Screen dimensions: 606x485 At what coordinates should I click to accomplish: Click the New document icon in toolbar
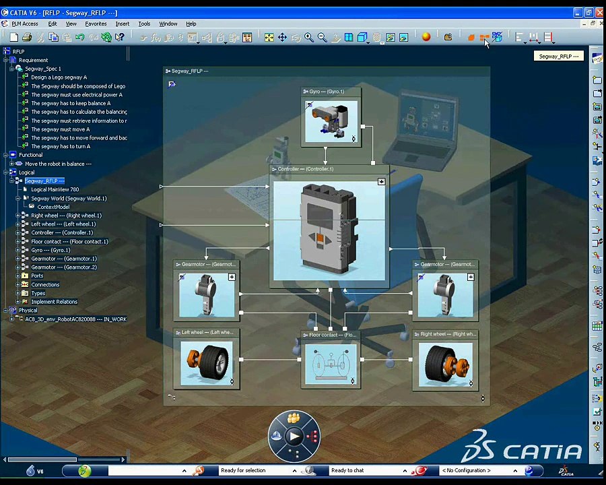[x=14, y=37]
